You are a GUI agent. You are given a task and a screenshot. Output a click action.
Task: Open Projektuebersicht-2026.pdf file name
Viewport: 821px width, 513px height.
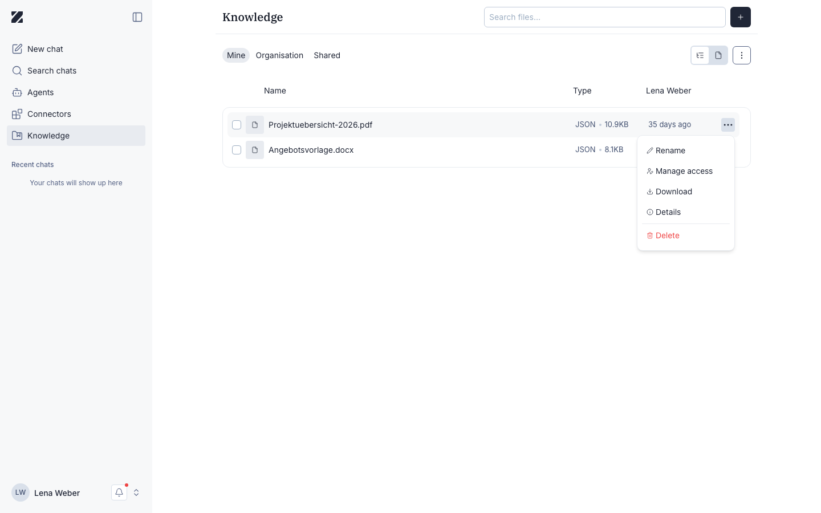320,125
